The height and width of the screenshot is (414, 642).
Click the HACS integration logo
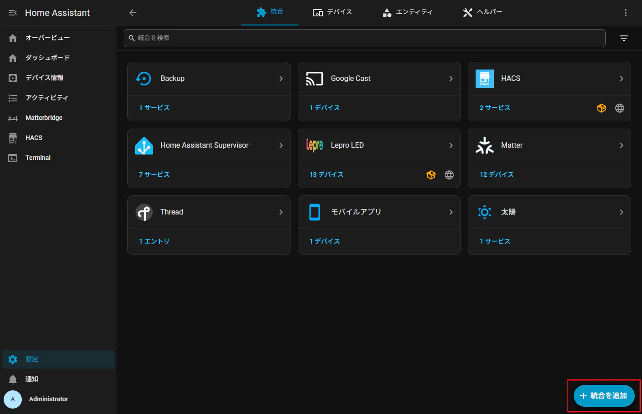coord(485,79)
